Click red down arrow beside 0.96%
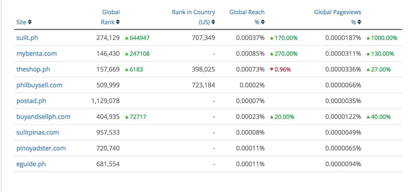Image resolution: width=416 pixels, height=192 pixels. tap(272, 69)
